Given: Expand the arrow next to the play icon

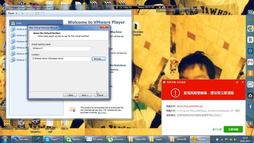Looking at the screenshot, I should 27,14.
